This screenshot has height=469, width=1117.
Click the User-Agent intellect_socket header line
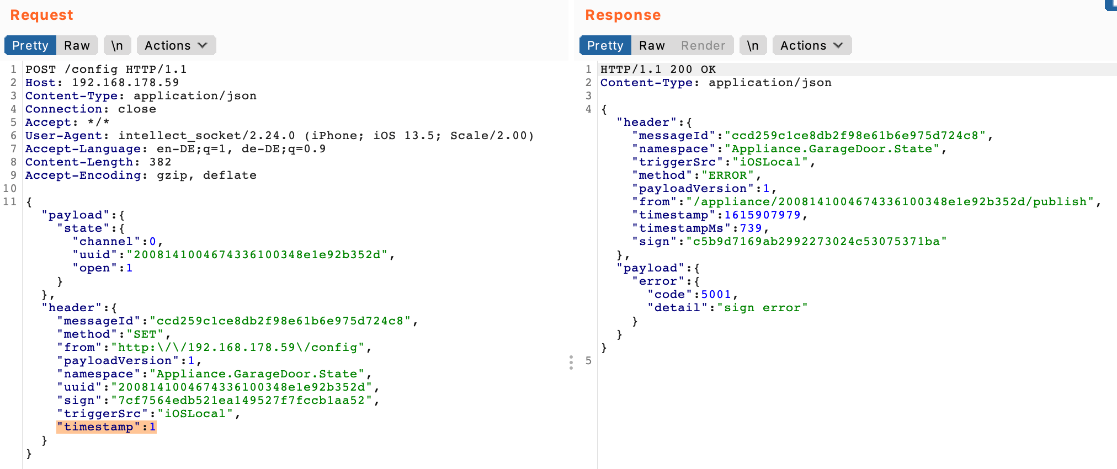pos(280,136)
